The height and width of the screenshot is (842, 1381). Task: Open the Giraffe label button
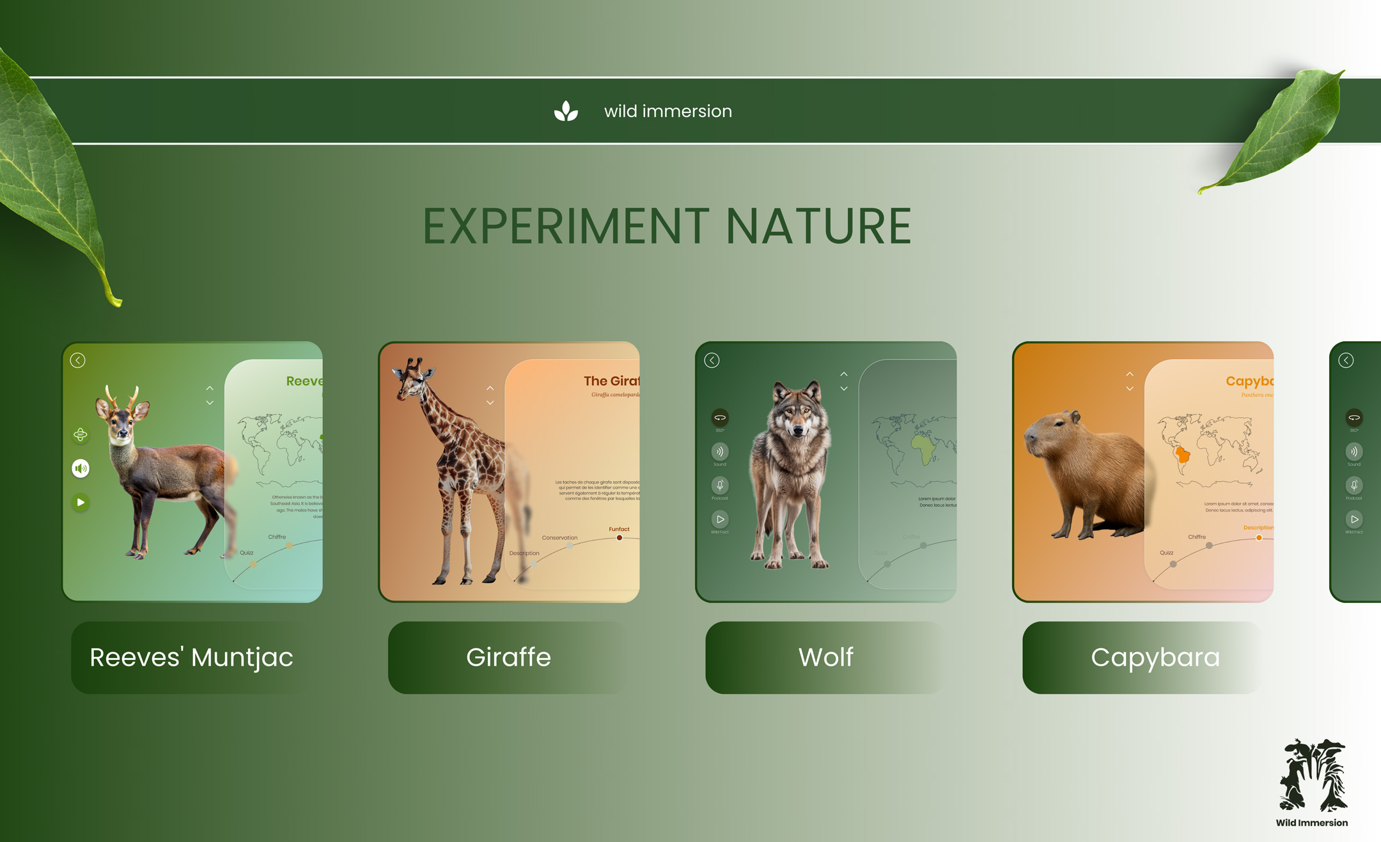[x=508, y=657]
